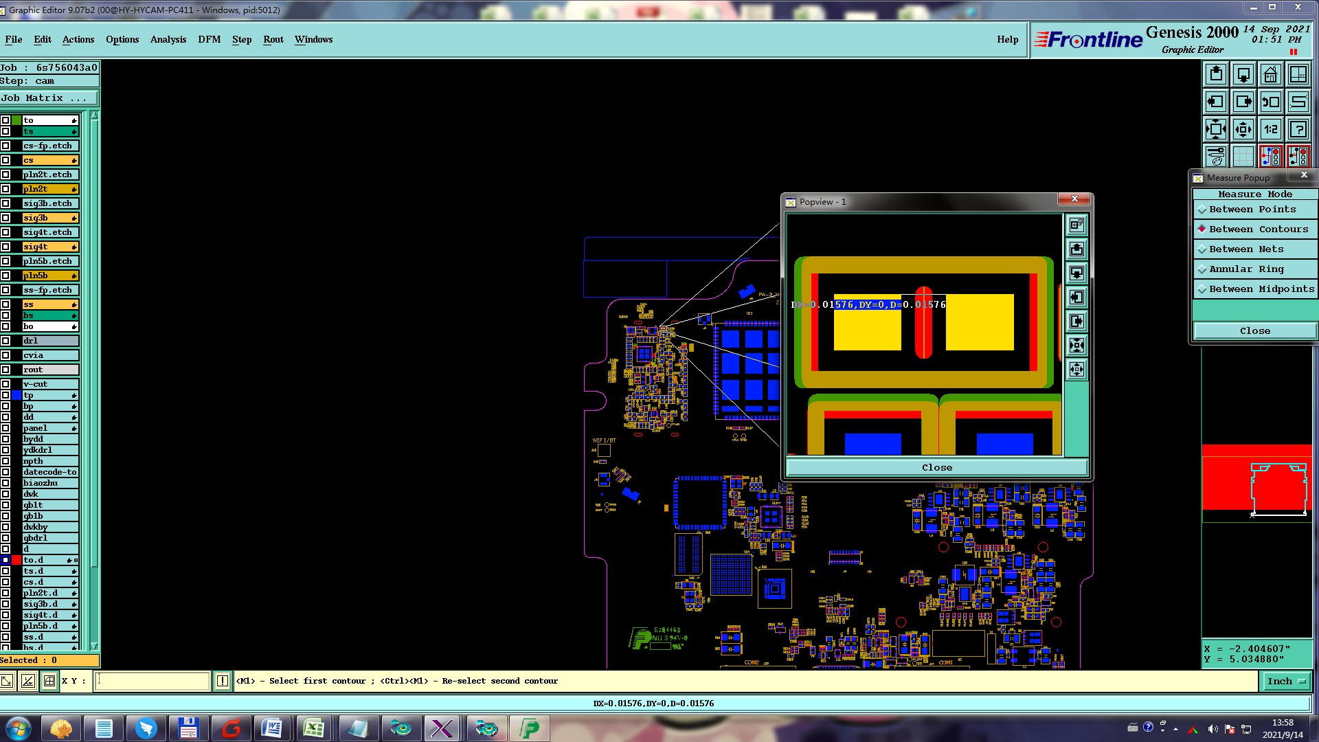Click the pan left arrow icon

1215,102
